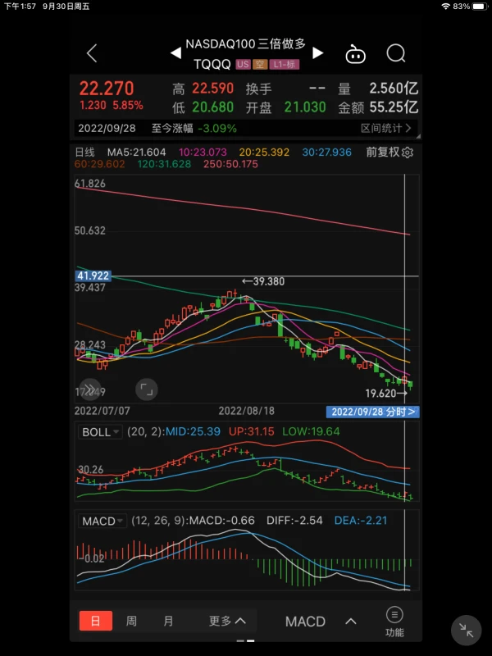Tap the turnover amount 55.25亿
The height and width of the screenshot is (656, 492).
pos(394,107)
